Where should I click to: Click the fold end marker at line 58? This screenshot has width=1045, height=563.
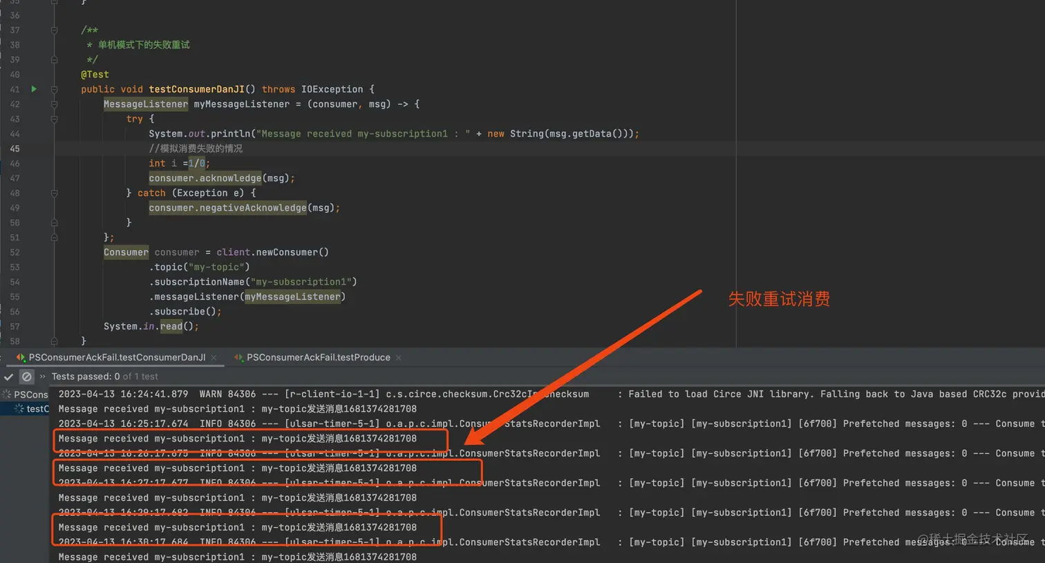(x=54, y=341)
